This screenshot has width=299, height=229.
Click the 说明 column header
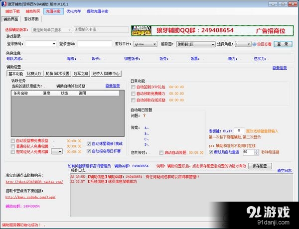pyautogui.click(x=83, y=93)
